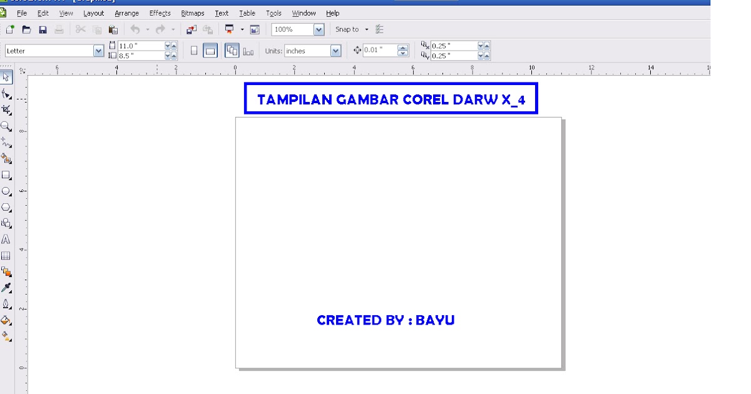This screenshot has width=751, height=394.
Task: Select the Text tool
Action: (x=6, y=240)
